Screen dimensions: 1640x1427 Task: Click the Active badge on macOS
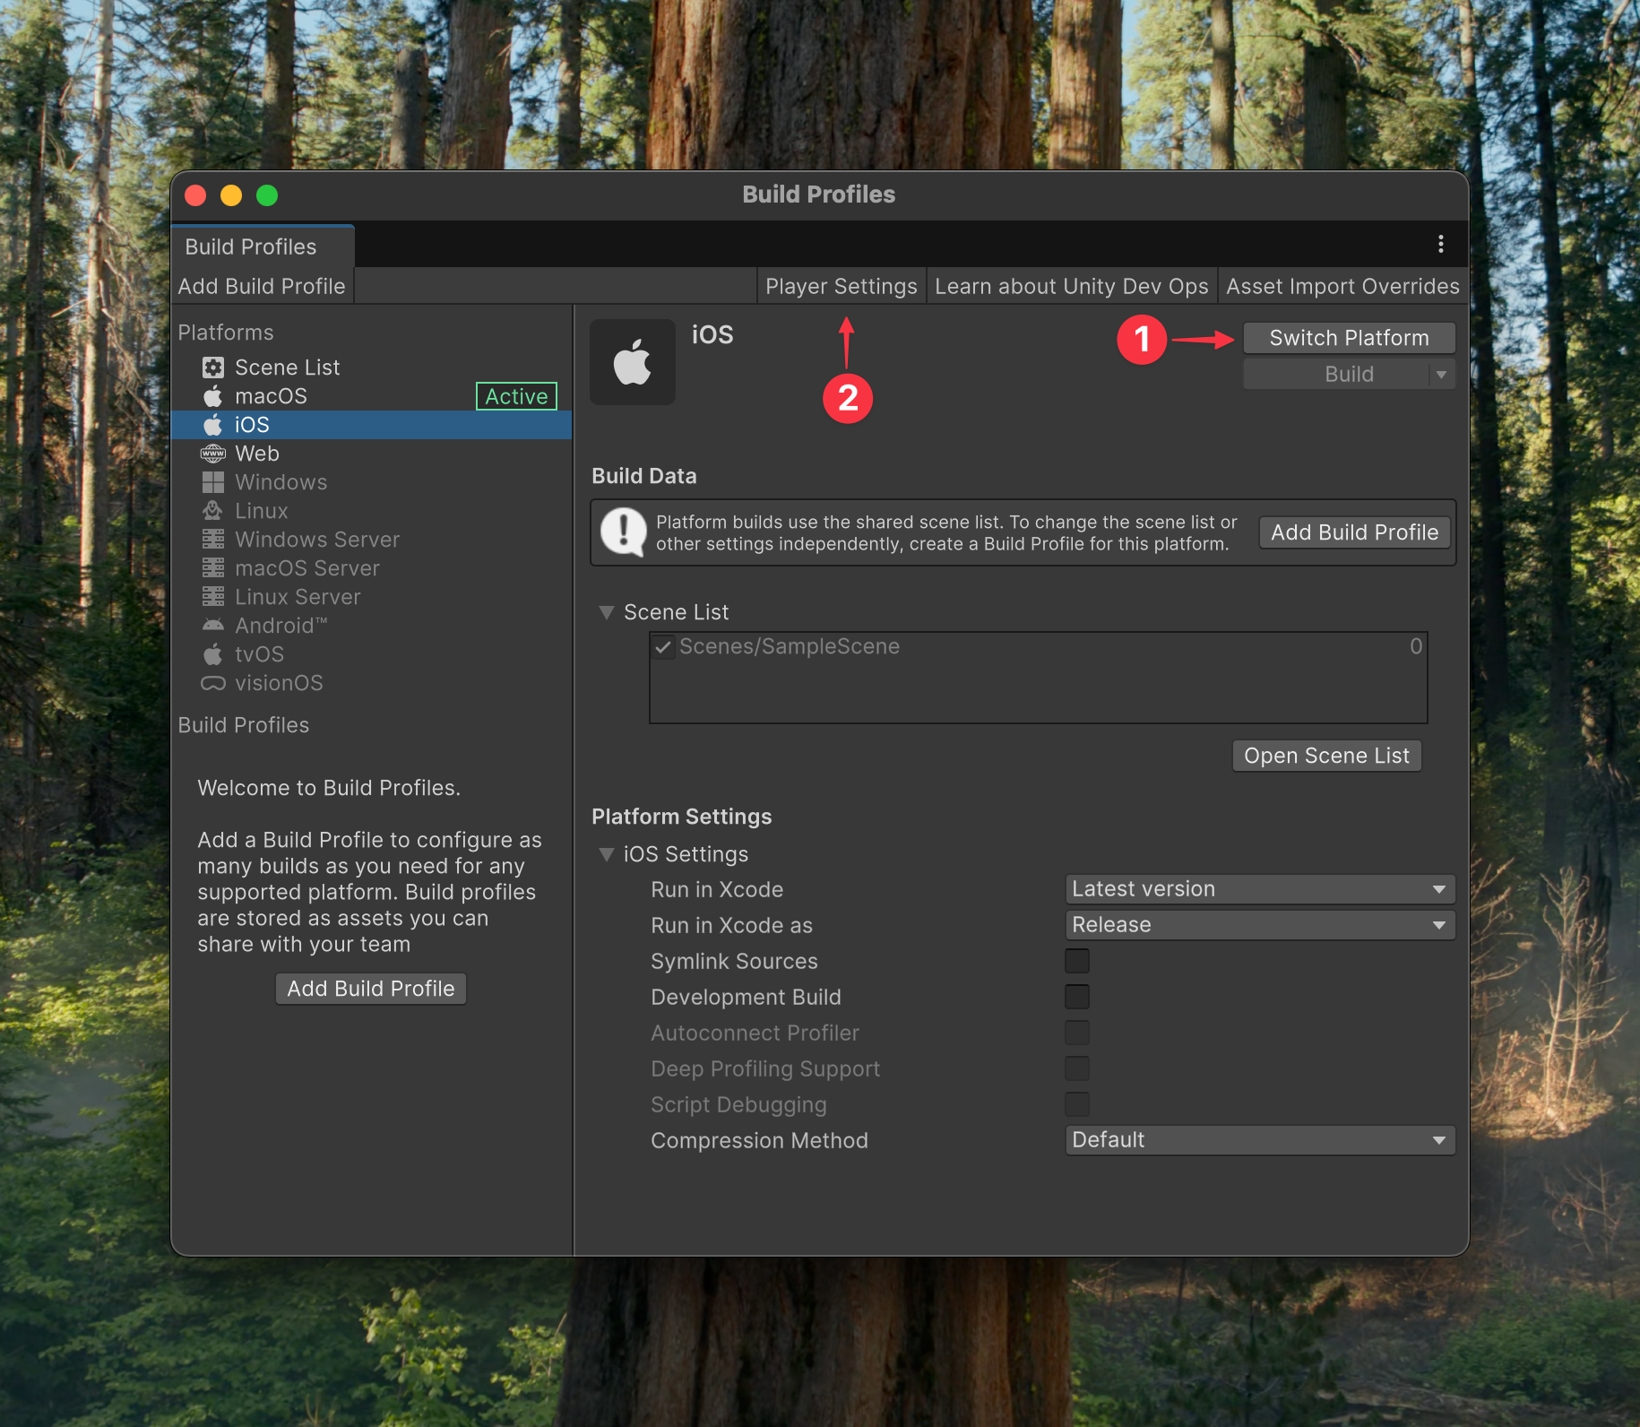516,396
